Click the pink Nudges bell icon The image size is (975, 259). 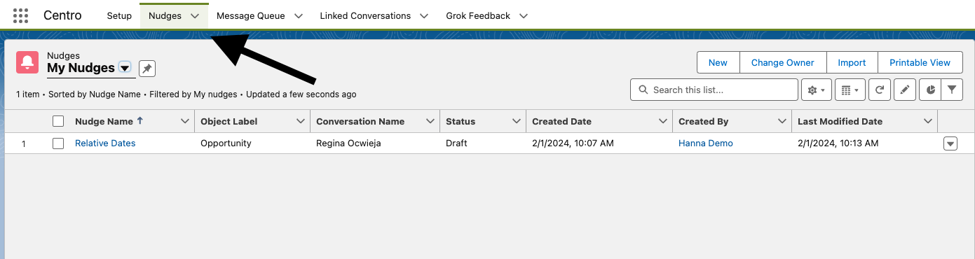coord(27,62)
